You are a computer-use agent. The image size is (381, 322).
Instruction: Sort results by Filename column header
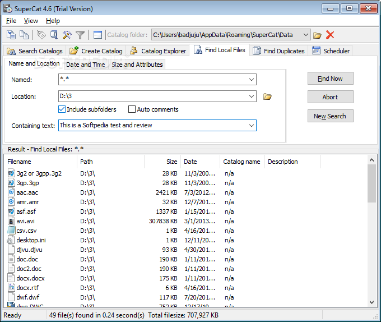click(x=40, y=162)
